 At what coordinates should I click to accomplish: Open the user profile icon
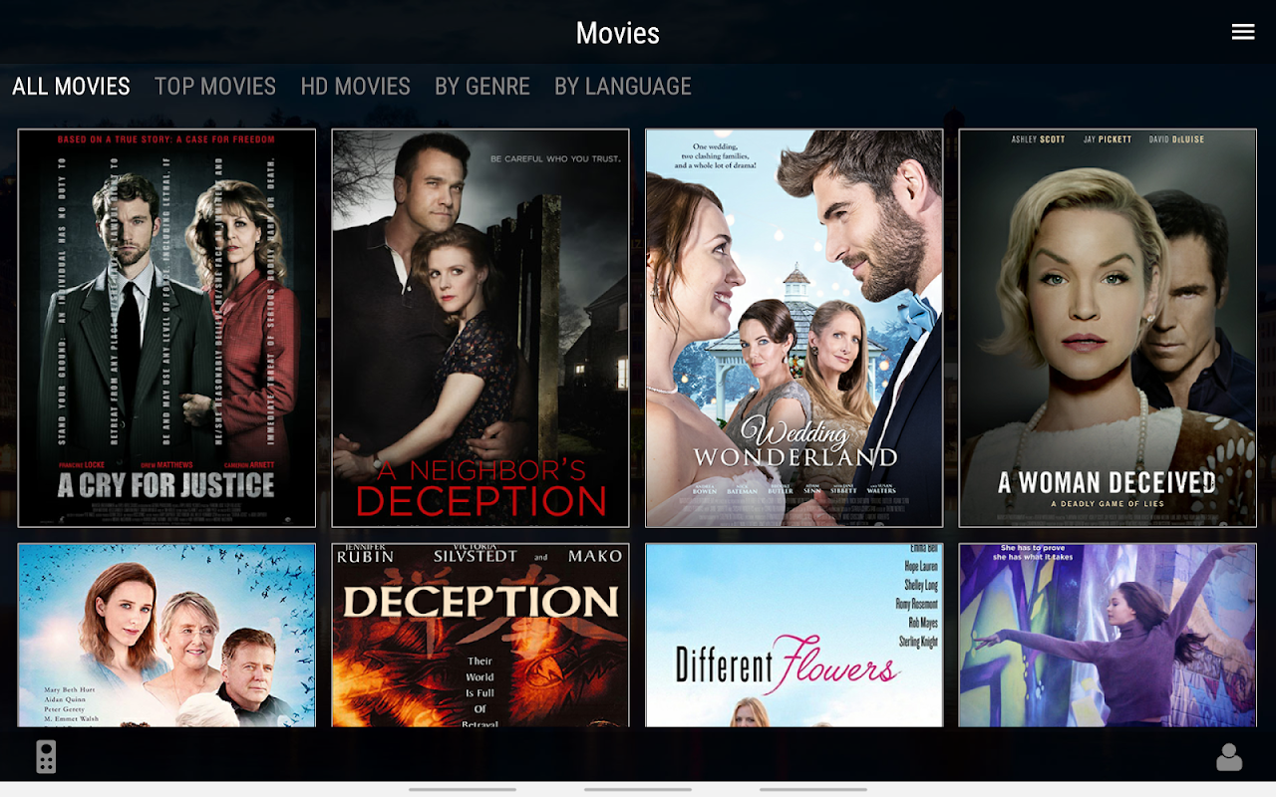point(1229,757)
